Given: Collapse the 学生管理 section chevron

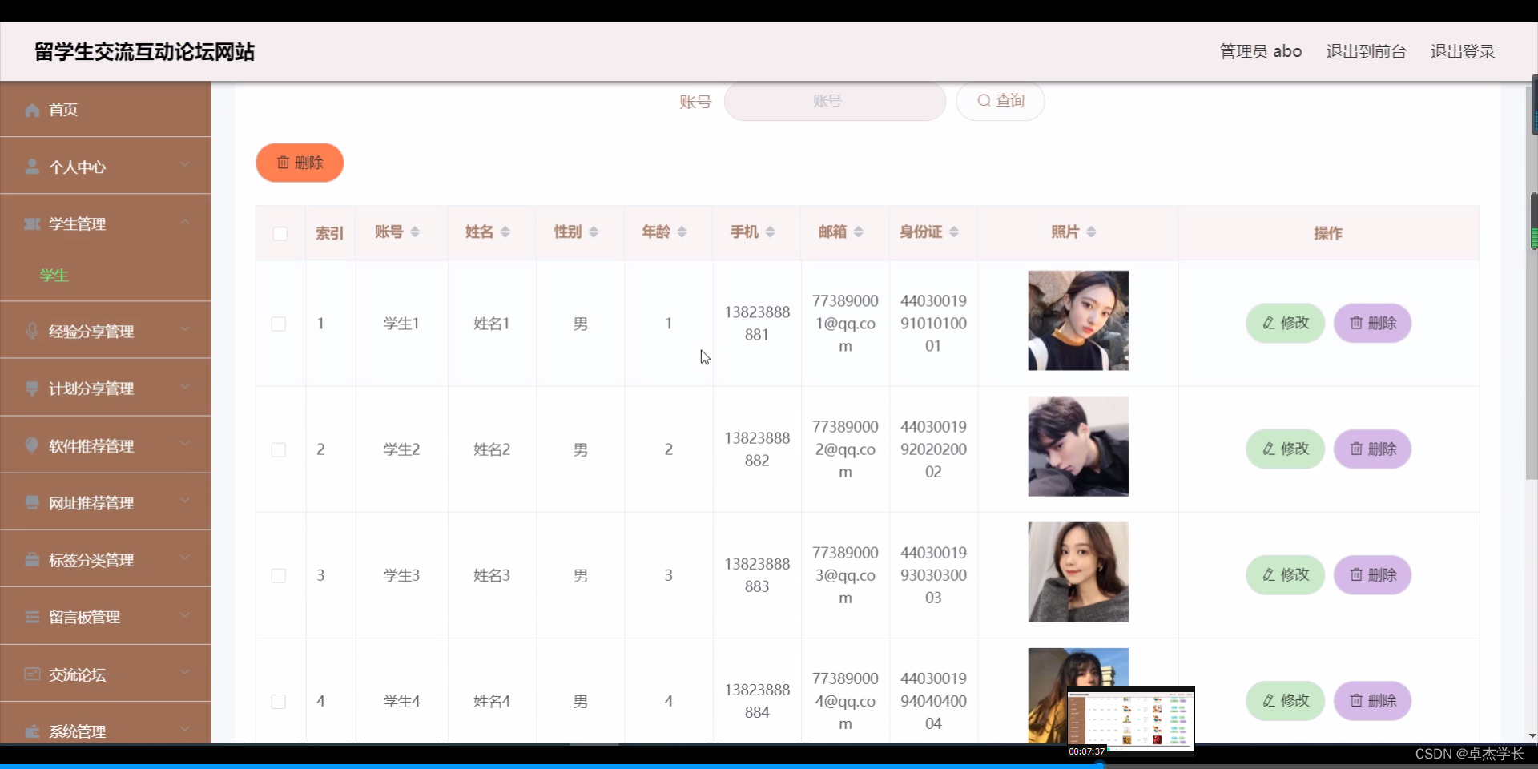Looking at the screenshot, I should click(184, 222).
